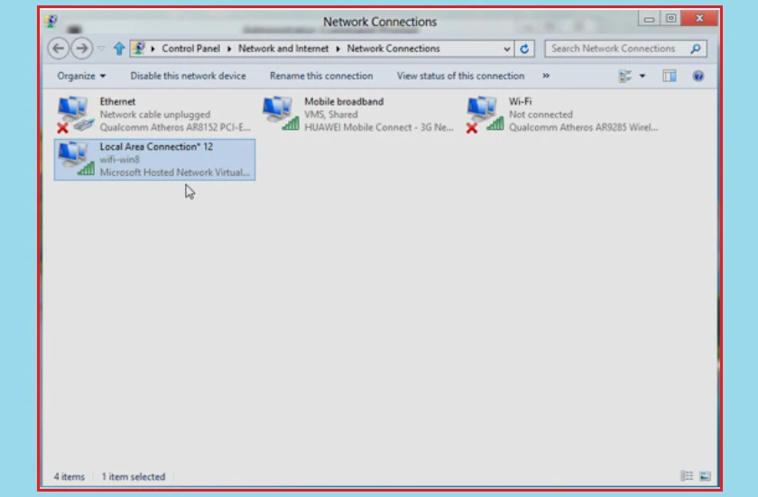The height and width of the screenshot is (497, 758).
Task: Open the Organize dropdown menu
Action: coord(81,76)
